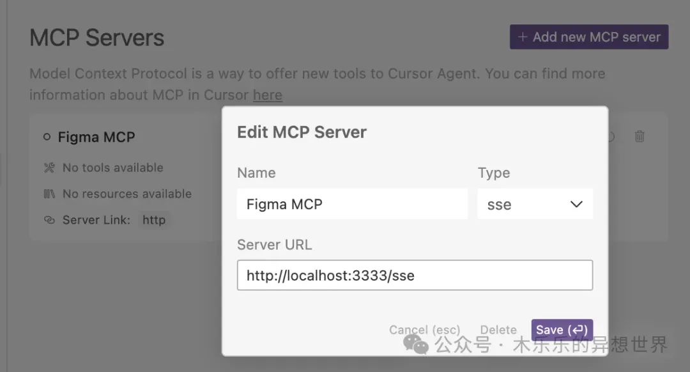Click the link icon beside Server Link
This screenshot has height=372, width=690.
point(49,220)
